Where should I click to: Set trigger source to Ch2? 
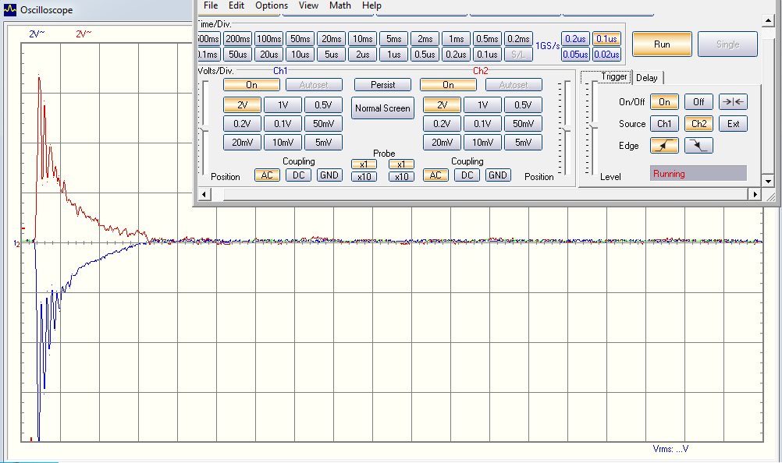point(698,124)
